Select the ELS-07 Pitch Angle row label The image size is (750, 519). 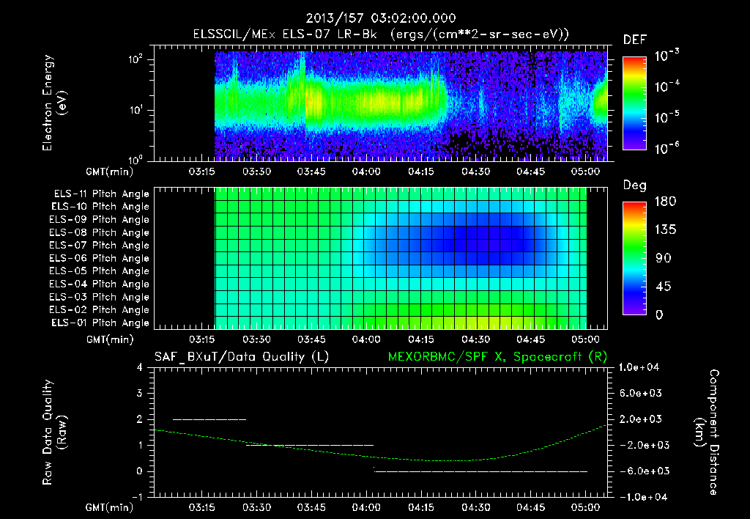pos(99,245)
